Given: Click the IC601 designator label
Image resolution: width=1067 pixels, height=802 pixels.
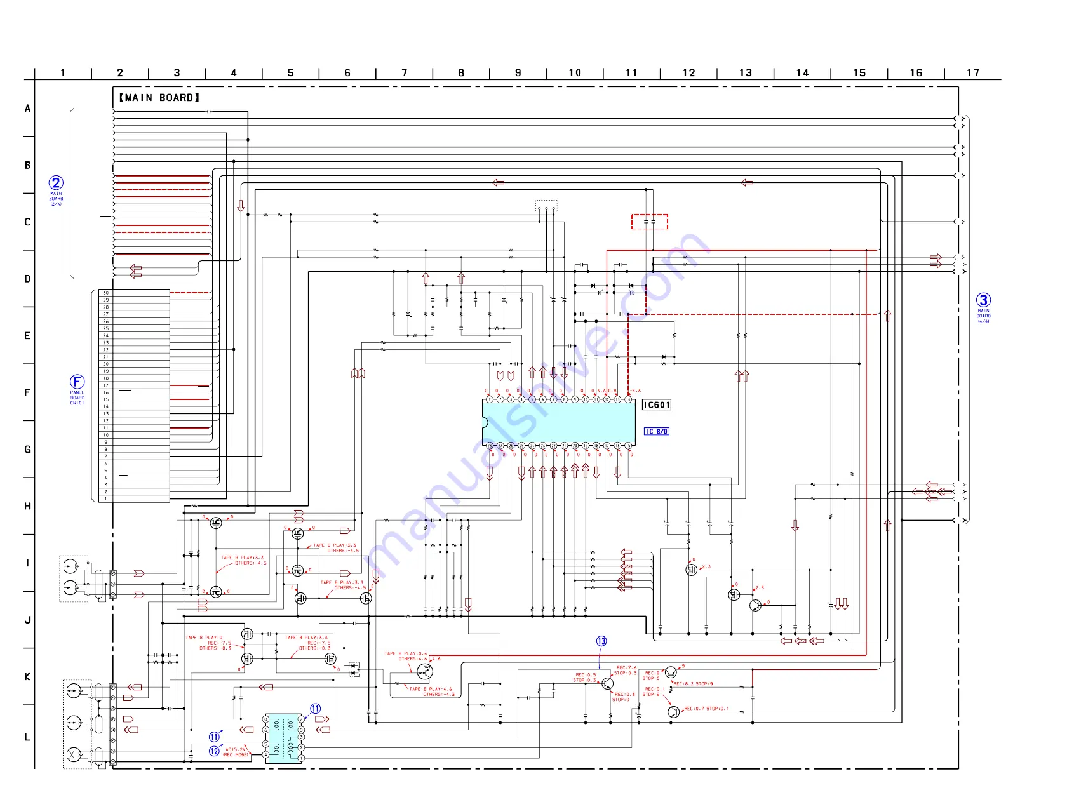Looking at the screenshot, I should pos(657,405).
